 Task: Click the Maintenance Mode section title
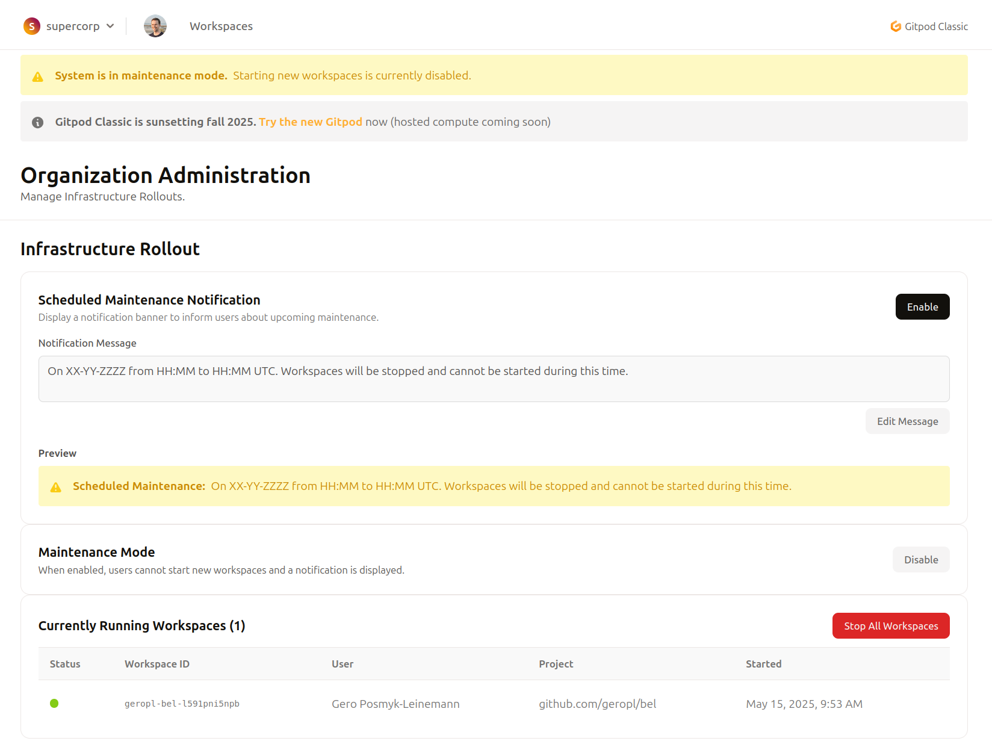pos(96,552)
